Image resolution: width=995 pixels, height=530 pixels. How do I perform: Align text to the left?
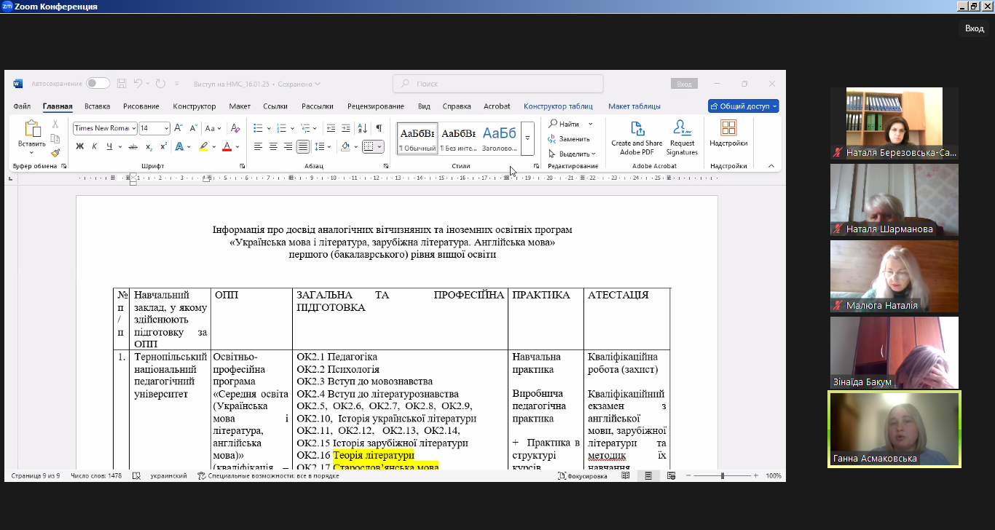(x=259, y=146)
